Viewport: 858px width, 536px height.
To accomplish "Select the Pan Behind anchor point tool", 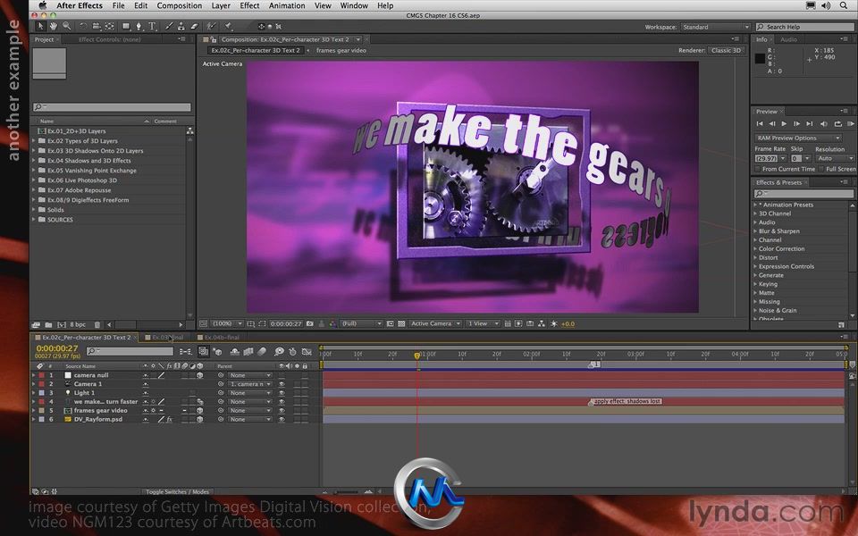I will (x=109, y=26).
